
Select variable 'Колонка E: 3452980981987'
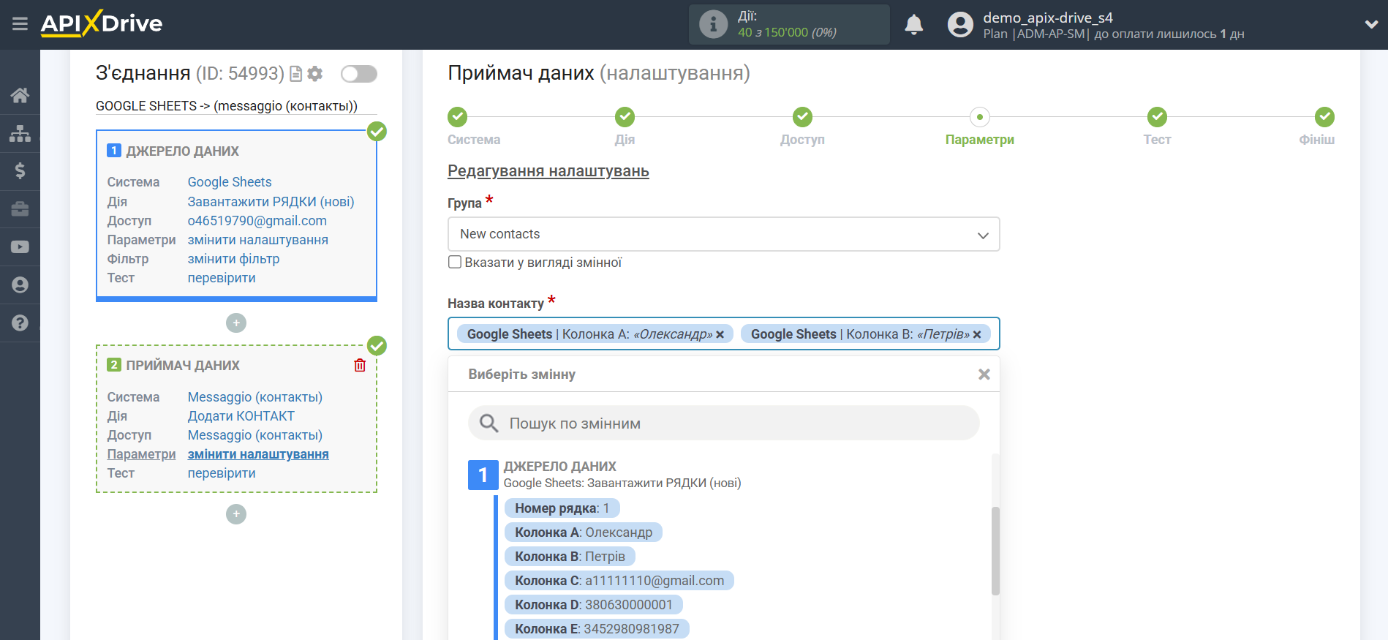pyautogui.click(x=597, y=629)
